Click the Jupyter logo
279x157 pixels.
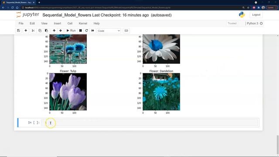[x=27, y=14]
